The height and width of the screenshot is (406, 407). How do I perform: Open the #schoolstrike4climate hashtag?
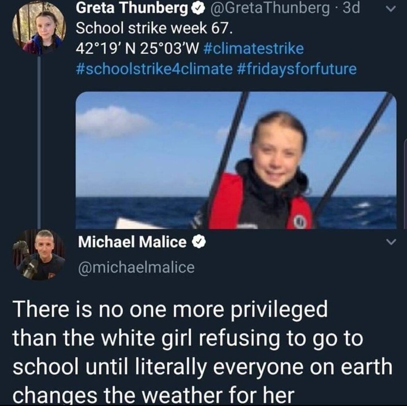(154, 69)
